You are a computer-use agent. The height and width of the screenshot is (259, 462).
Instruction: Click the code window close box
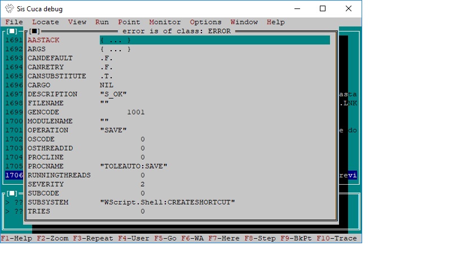(x=13, y=31)
